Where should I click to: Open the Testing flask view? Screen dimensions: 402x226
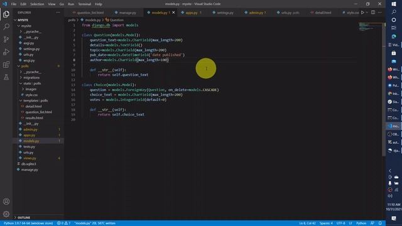(6, 77)
